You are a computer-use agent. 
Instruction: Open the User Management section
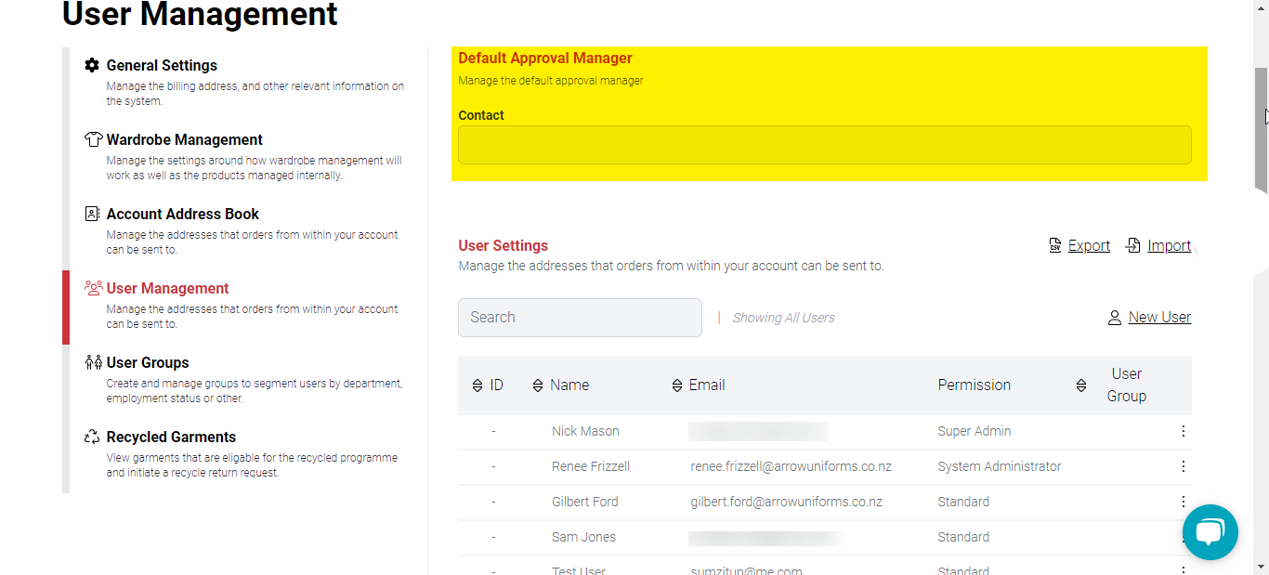(167, 288)
